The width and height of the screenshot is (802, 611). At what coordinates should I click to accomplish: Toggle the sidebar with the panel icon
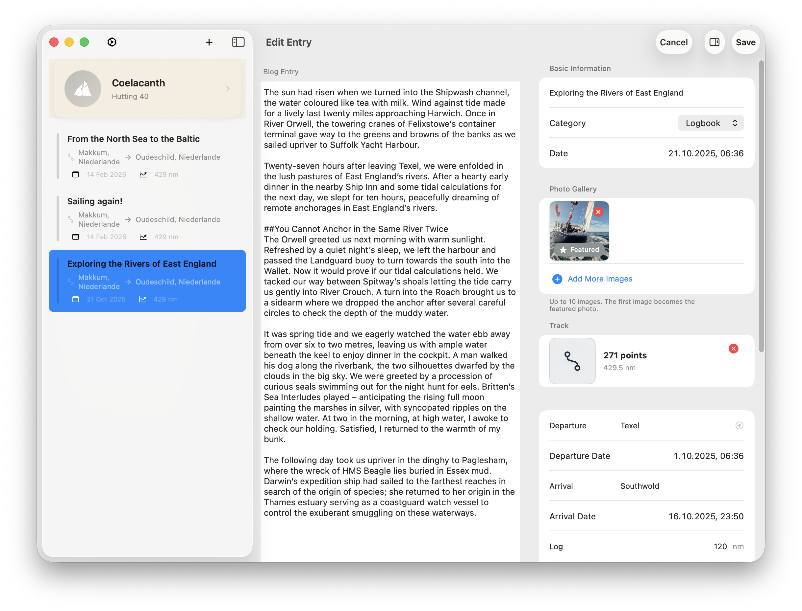238,42
